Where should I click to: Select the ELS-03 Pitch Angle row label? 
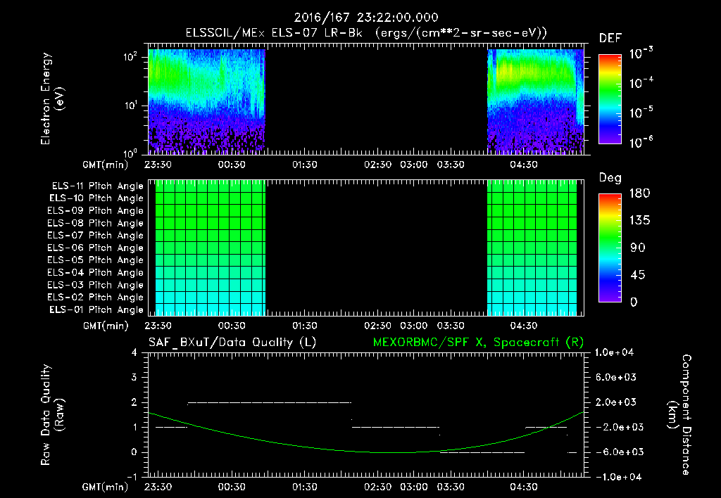96,286
